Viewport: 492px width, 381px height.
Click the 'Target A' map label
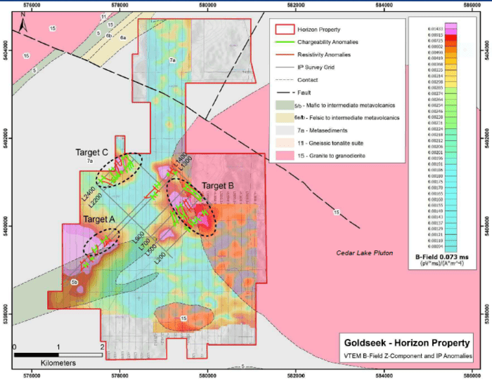tap(99, 220)
